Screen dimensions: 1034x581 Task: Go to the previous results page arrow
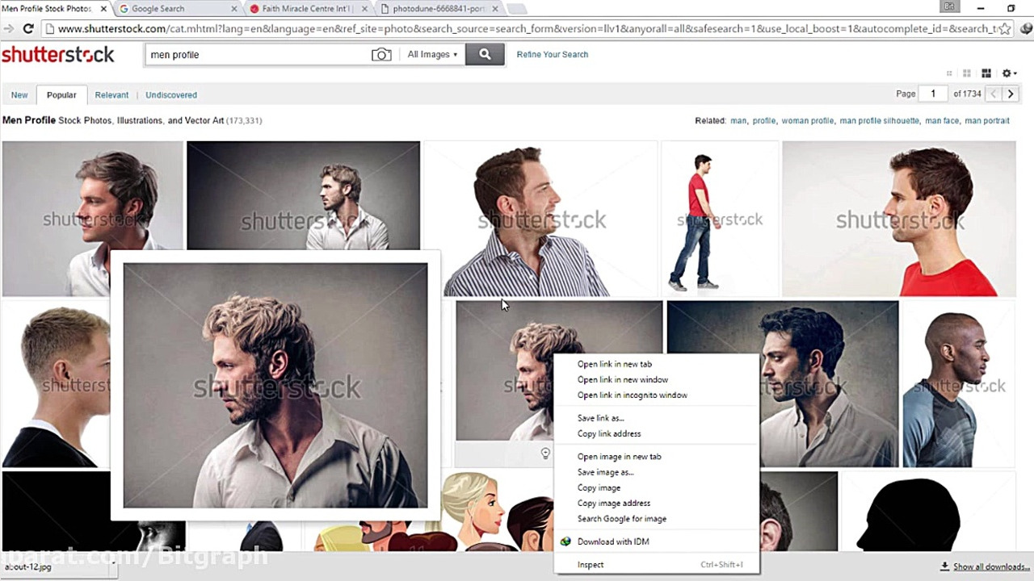994,94
